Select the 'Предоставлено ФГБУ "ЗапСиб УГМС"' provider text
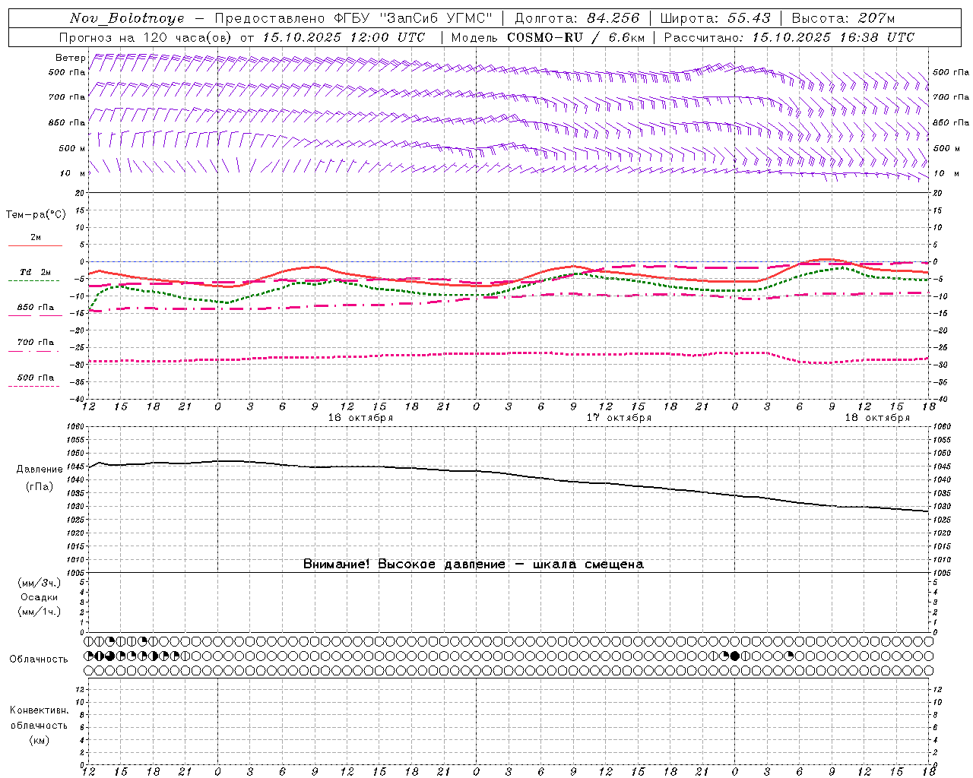Image resolution: width=973 pixels, height=778 pixels. pyautogui.click(x=353, y=18)
